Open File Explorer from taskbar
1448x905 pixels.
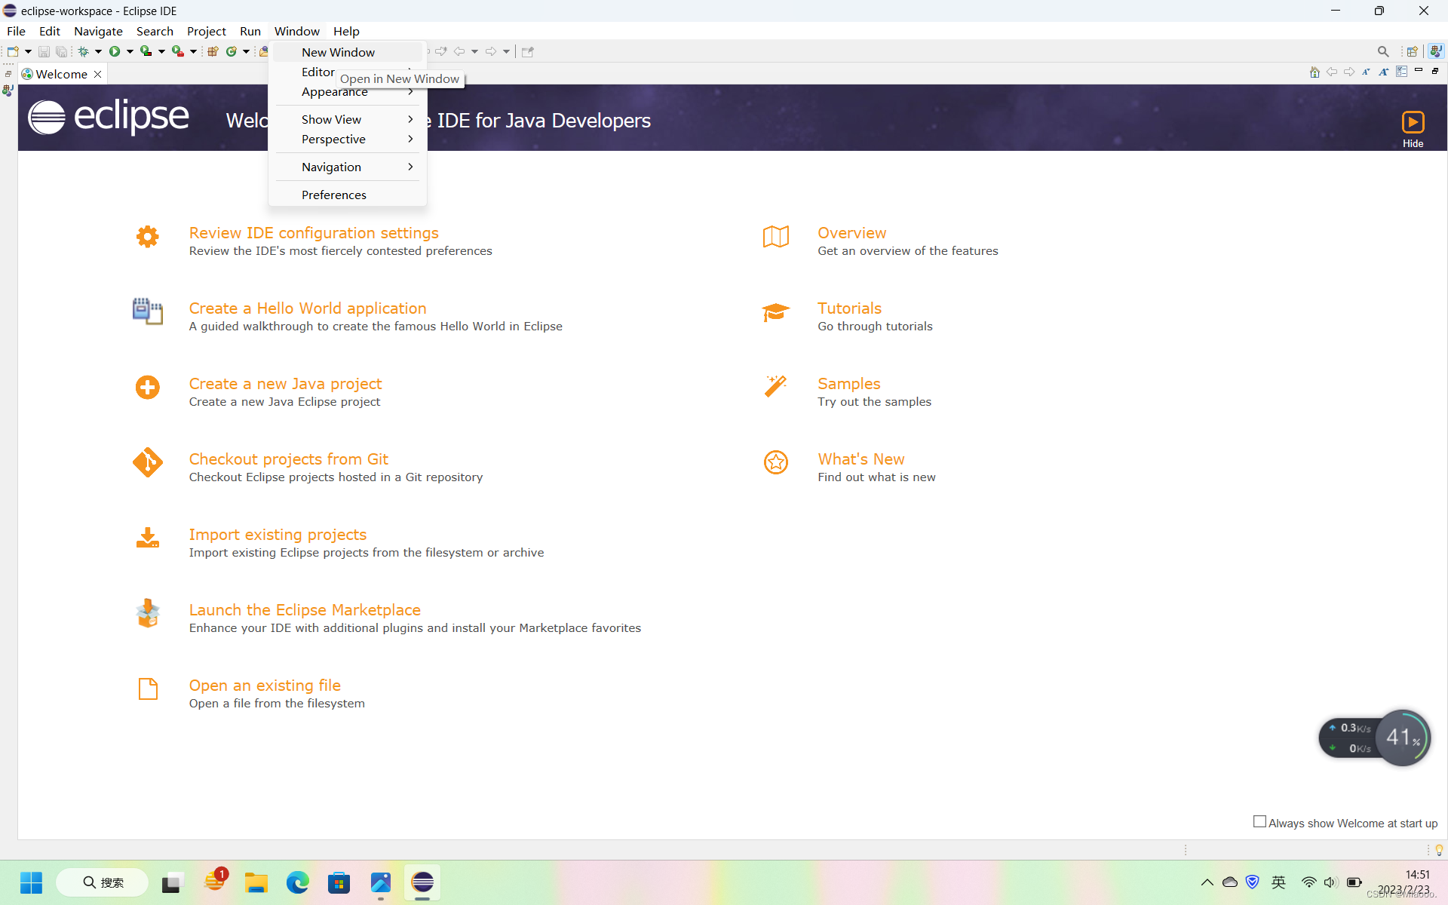[256, 882]
